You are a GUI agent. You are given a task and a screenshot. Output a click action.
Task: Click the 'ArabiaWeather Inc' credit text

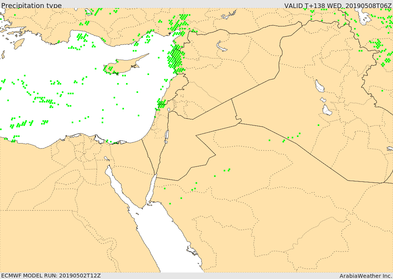pos(365,276)
